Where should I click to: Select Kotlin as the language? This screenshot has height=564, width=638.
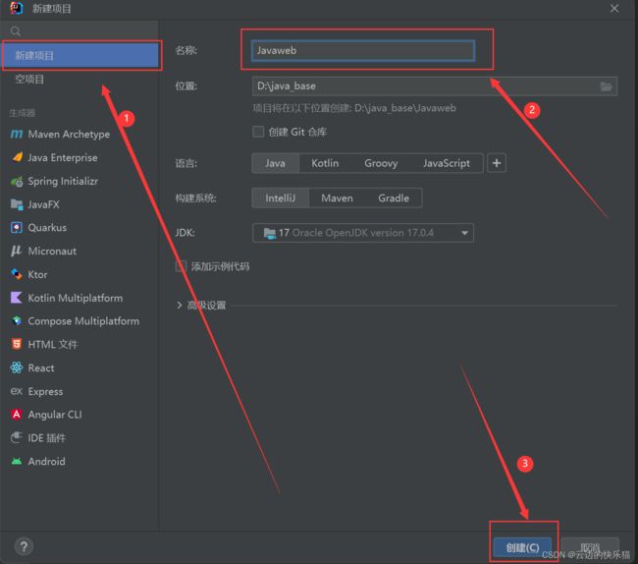(325, 163)
